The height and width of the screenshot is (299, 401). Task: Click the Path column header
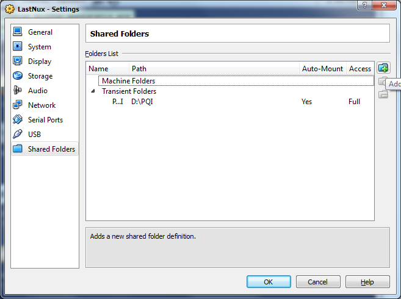coord(139,69)
